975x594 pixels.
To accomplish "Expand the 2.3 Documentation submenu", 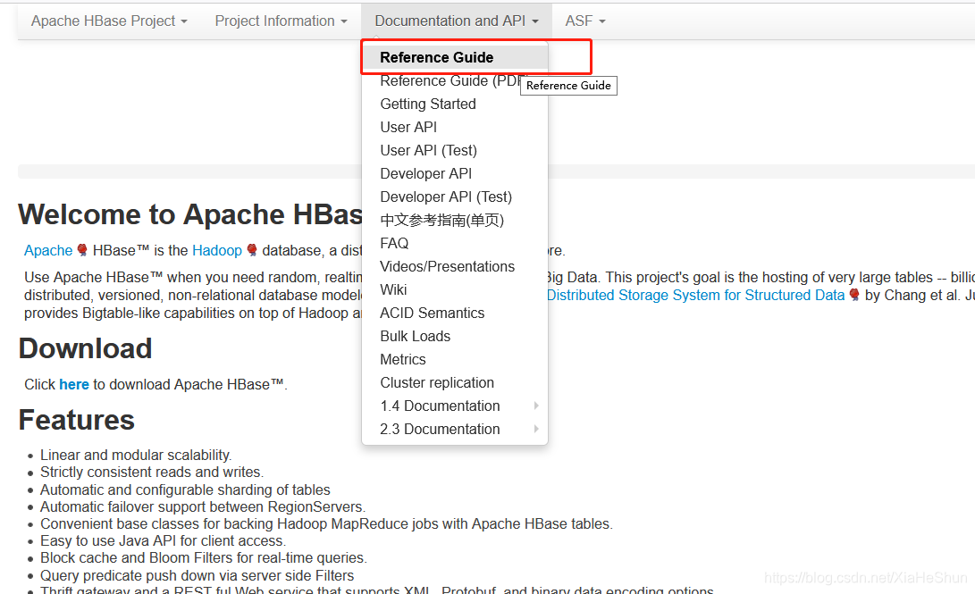I will tap(455, 430).
